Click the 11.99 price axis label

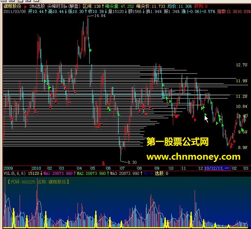pos(242,81)
